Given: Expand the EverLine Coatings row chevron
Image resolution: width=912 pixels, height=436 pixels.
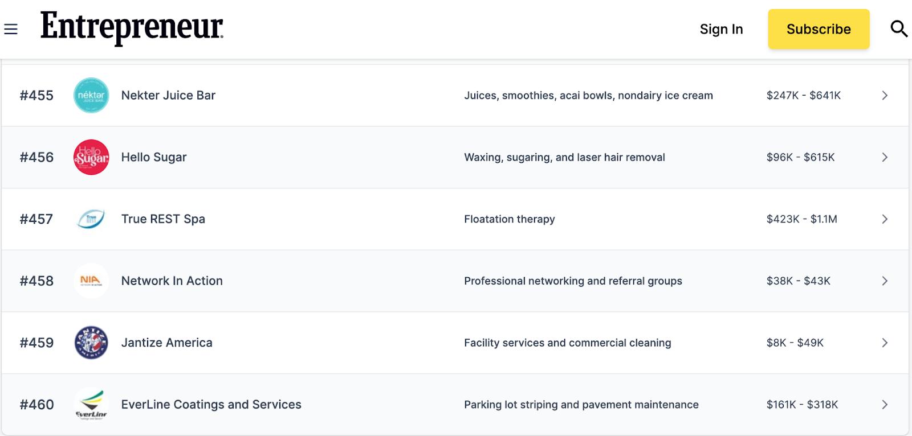Looking at the screenshot, I should (x=885, y=405).
